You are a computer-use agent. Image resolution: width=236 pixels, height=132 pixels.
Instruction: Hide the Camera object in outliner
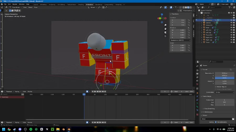(x=231, y=23)
